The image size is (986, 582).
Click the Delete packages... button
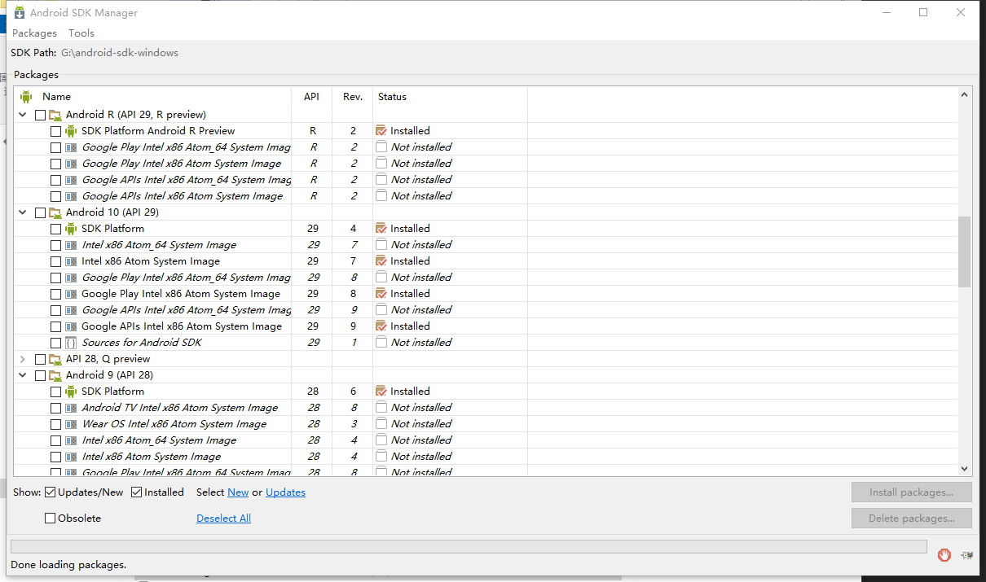912,519
